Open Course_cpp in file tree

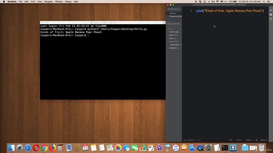tap(174, 32)
